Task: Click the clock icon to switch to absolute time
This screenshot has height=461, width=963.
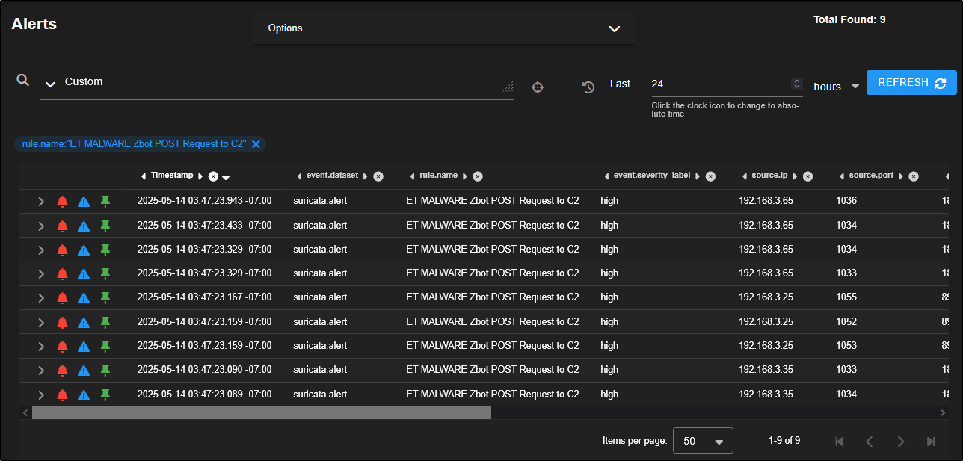Action: click(588, 87)
